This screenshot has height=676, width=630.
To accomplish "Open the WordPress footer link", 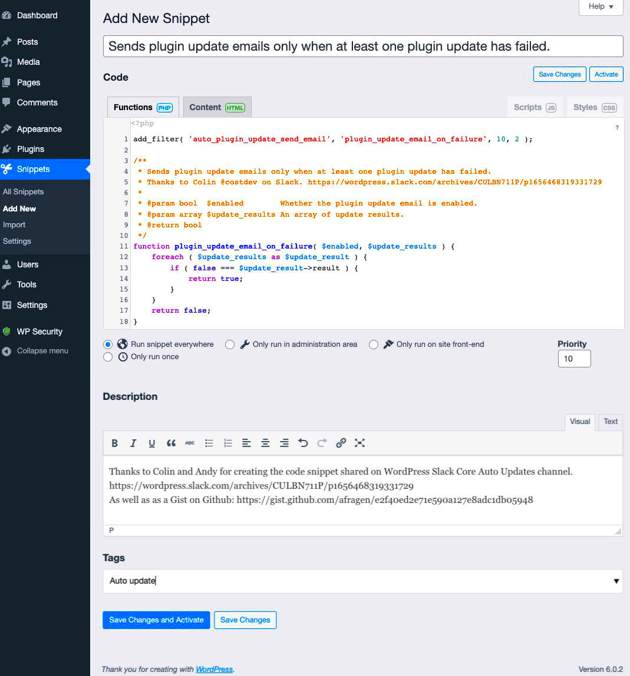I will [214, 670].
